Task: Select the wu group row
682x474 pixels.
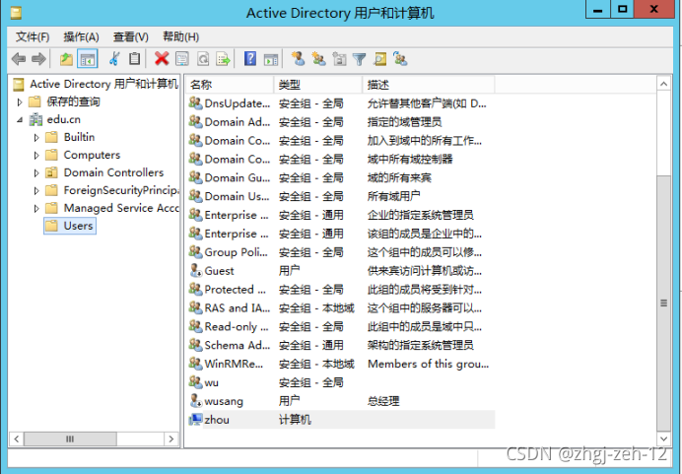Action: [x=341, y=382]
